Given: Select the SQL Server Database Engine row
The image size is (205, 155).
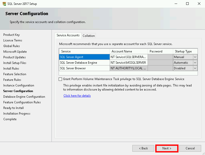Looking at the screenshot, I should [x=84, y=63].
